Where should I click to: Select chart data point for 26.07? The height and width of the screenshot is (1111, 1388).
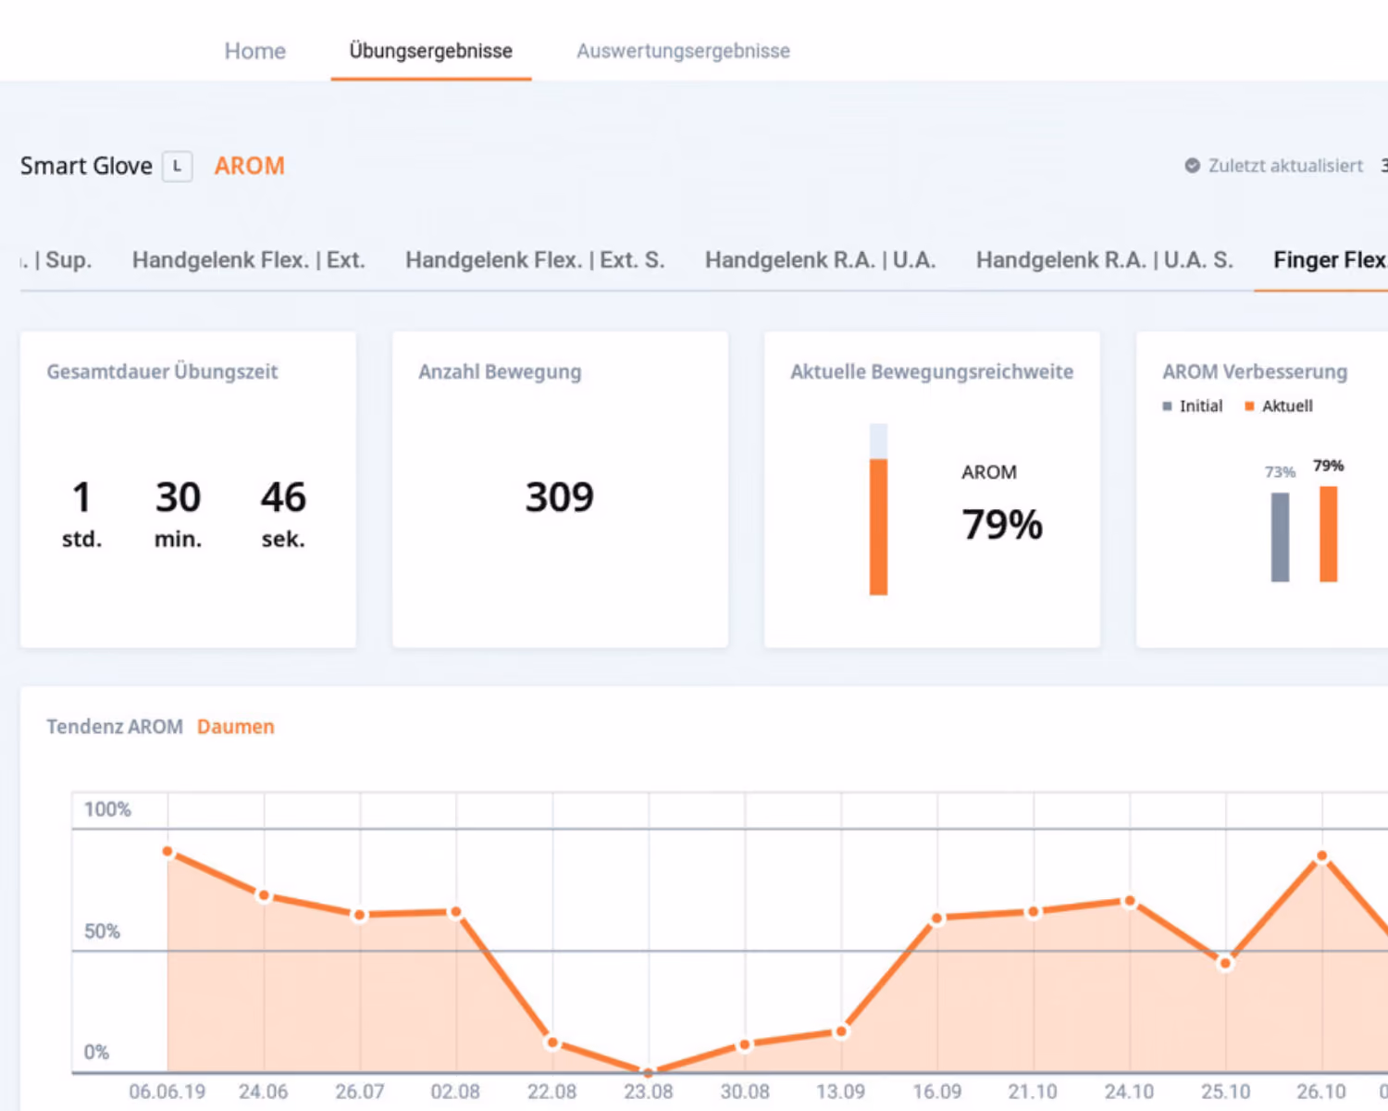[360, 915]
